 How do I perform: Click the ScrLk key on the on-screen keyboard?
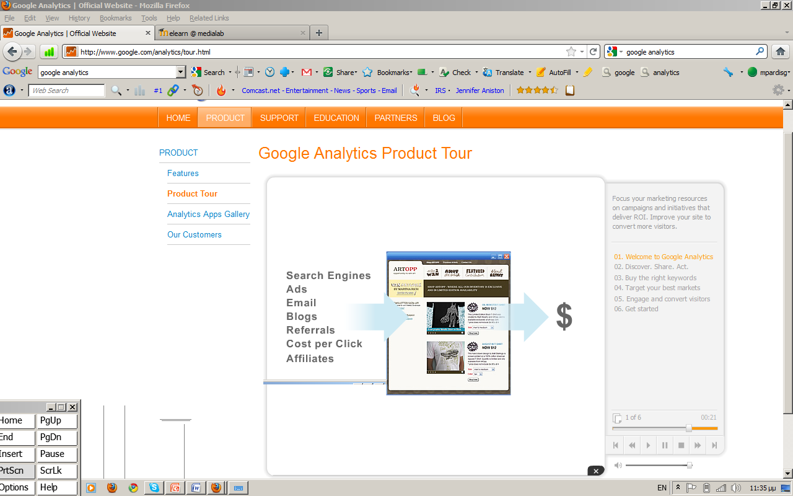point(57,471)
